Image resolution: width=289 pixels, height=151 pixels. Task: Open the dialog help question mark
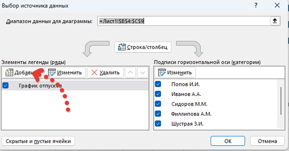point(256,5)
